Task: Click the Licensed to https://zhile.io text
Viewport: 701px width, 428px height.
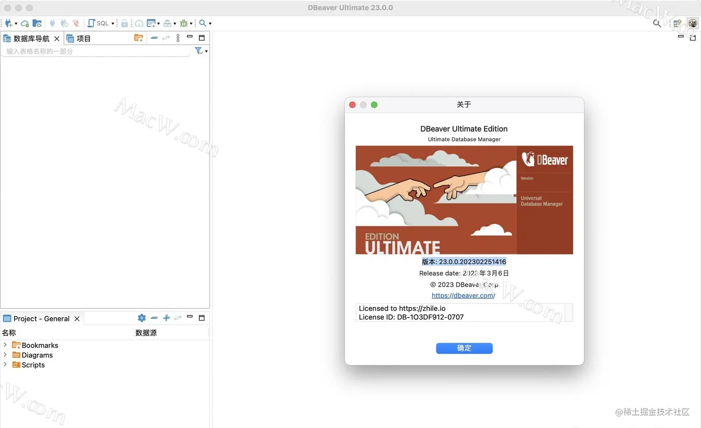Action: coord(402,308)
